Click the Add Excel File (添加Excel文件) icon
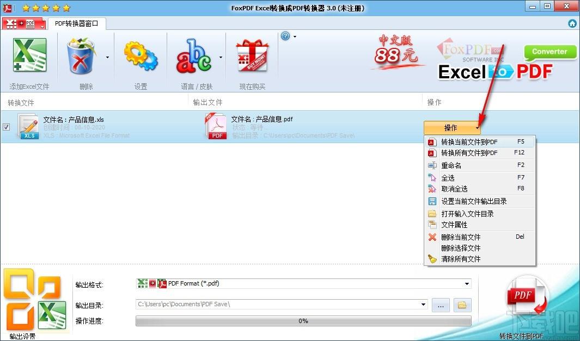This screenshot has height=341, width=580. pyautogui.click(x=29, y=57)
